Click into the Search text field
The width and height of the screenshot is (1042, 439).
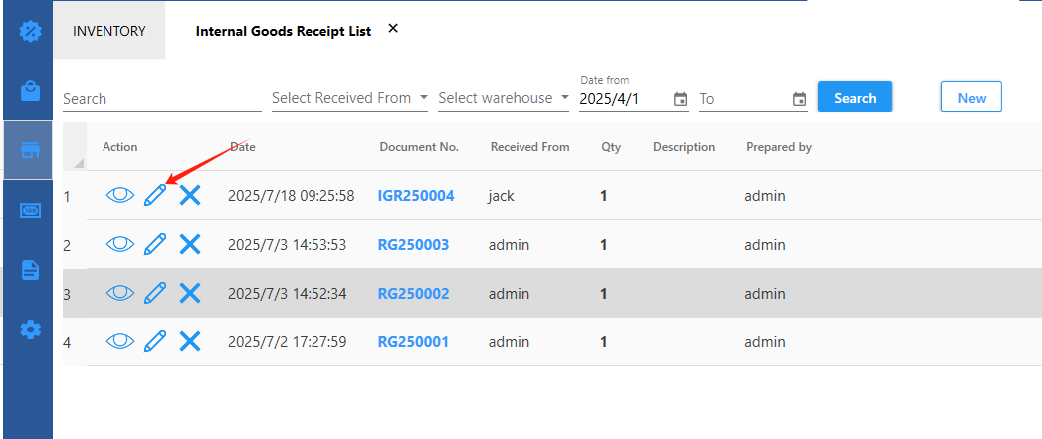161,99
